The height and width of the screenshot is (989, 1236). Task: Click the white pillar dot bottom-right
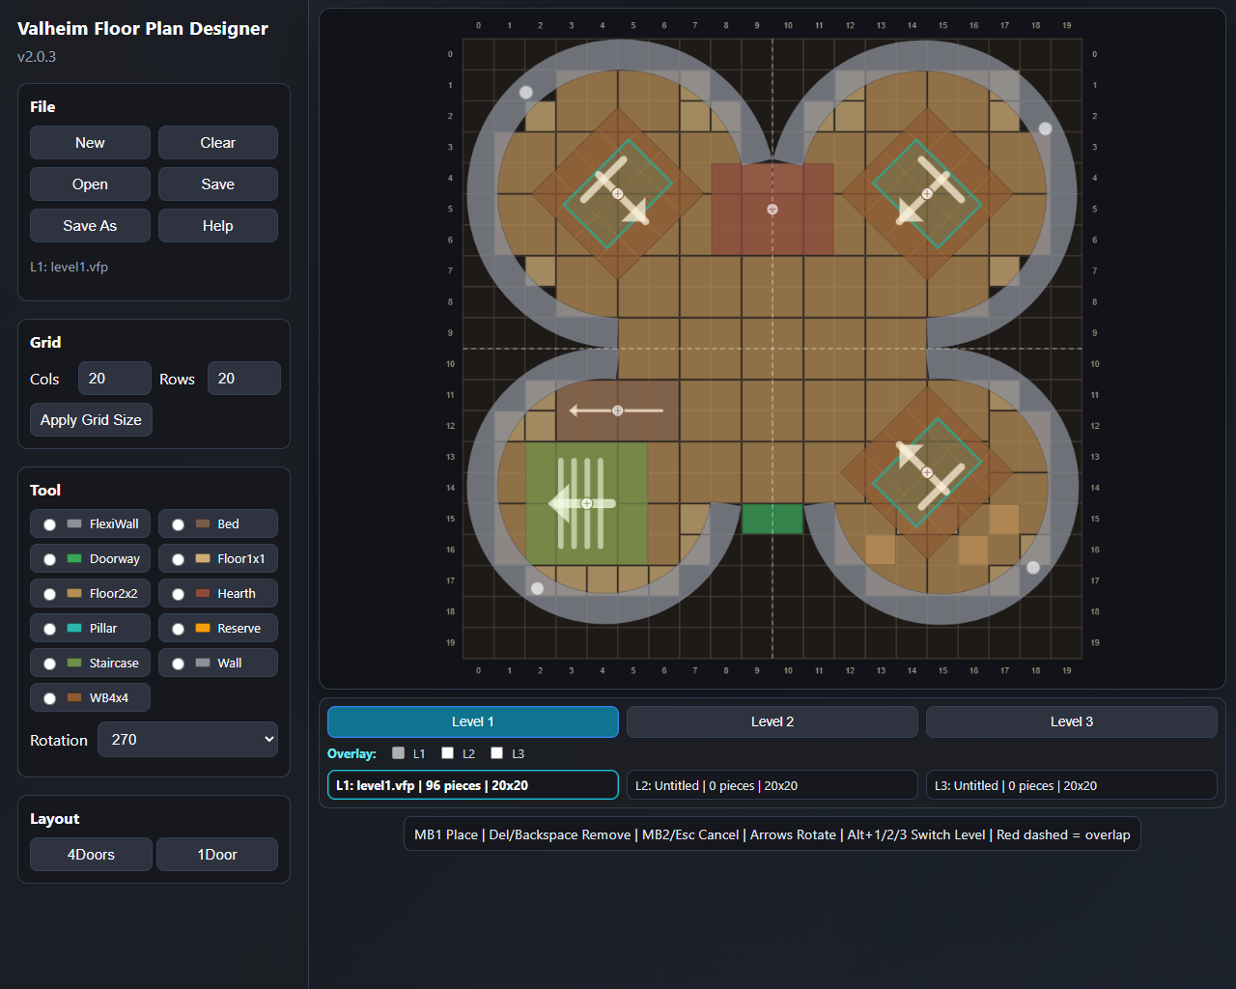coord(1033,568)
